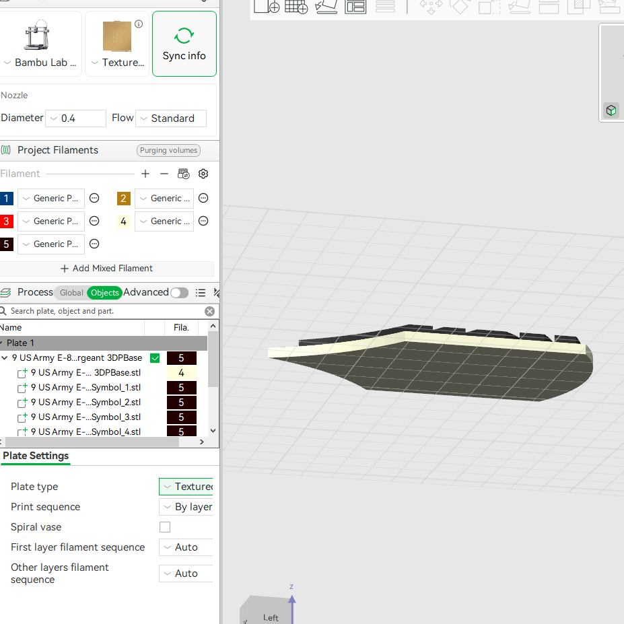Screen dimensions: 624x624
Task: Remove a filament with the minus icon
Action: coord(164,174)
